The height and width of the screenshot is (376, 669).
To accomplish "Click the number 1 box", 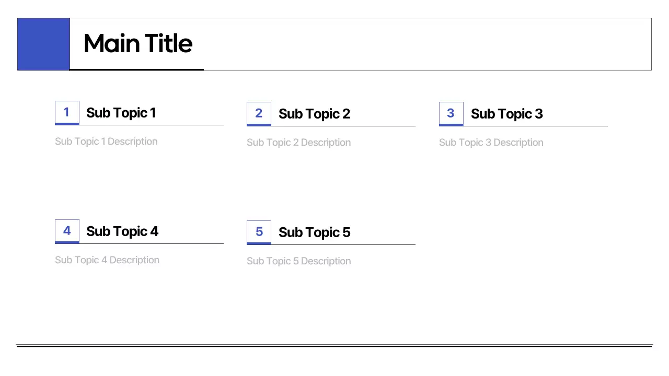I will 67,112.
